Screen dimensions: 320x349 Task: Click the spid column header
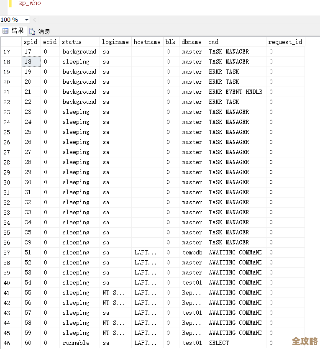point(31,42)
